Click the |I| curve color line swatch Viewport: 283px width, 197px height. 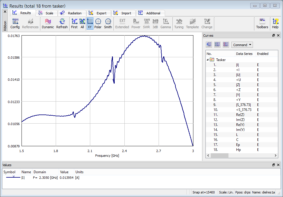click(12, 178)
